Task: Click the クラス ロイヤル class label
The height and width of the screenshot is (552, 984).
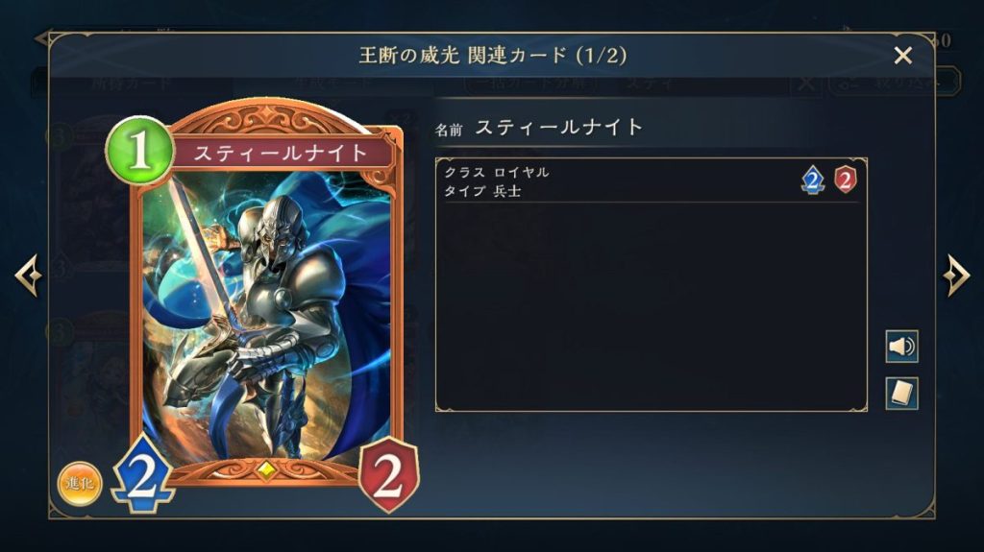Action: pos(497,173)
